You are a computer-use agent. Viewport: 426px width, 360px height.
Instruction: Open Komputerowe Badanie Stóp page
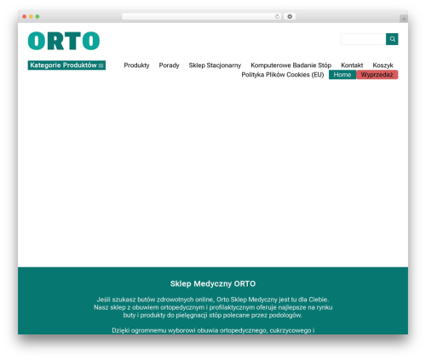click(x=291, y=66)
